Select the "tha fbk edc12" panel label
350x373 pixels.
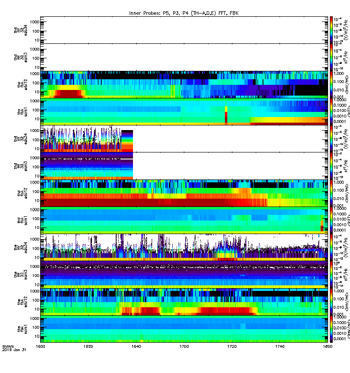[x=22, y=84]
